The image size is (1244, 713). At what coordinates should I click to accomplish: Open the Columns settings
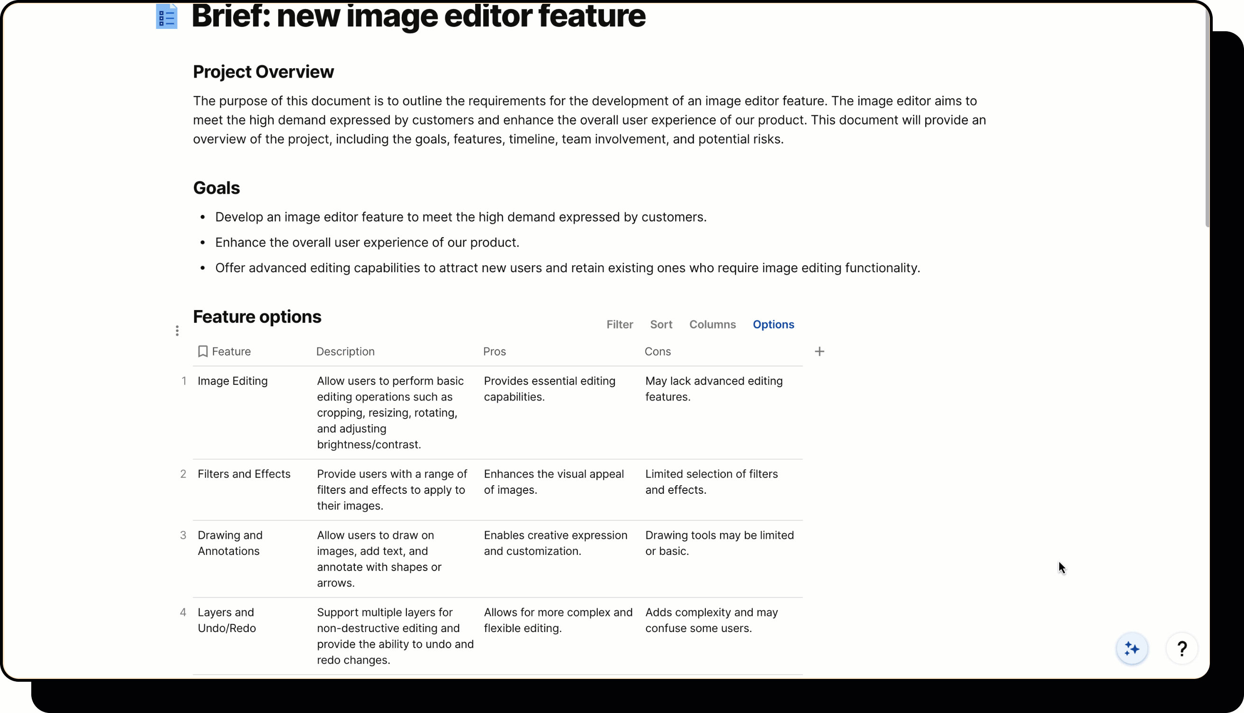[x=712, y=325]
